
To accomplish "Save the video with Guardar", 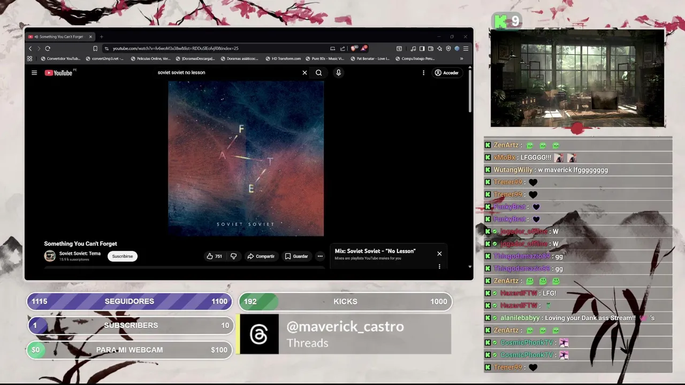I will pyautogui.click(x=296, y=256).
